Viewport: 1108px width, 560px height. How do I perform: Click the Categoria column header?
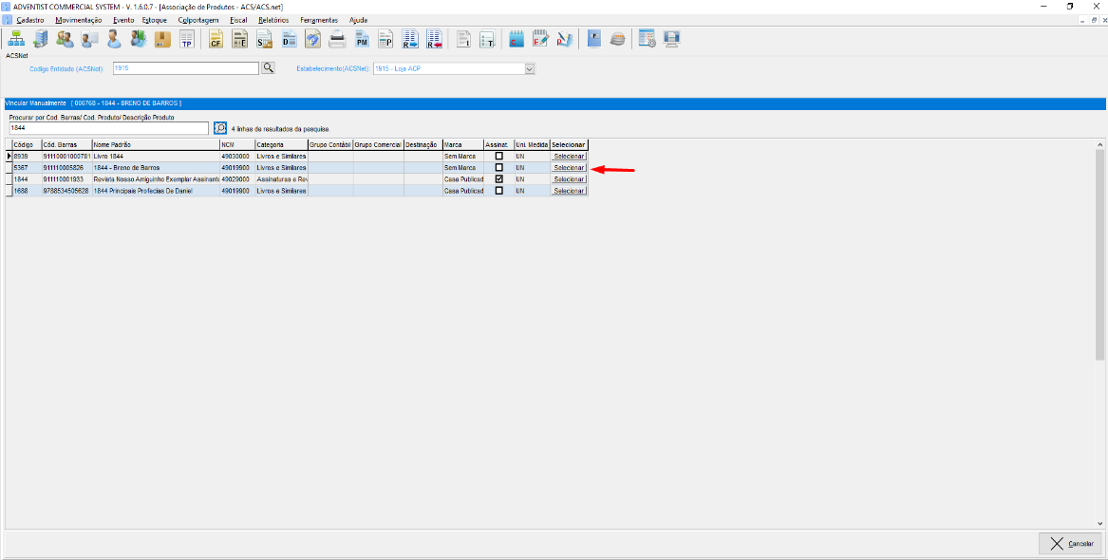click(281, 144)
